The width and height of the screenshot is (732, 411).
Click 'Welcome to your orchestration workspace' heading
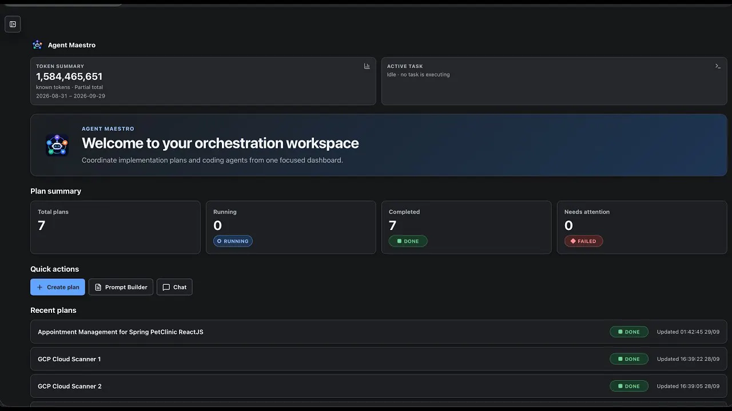point(220,143)
